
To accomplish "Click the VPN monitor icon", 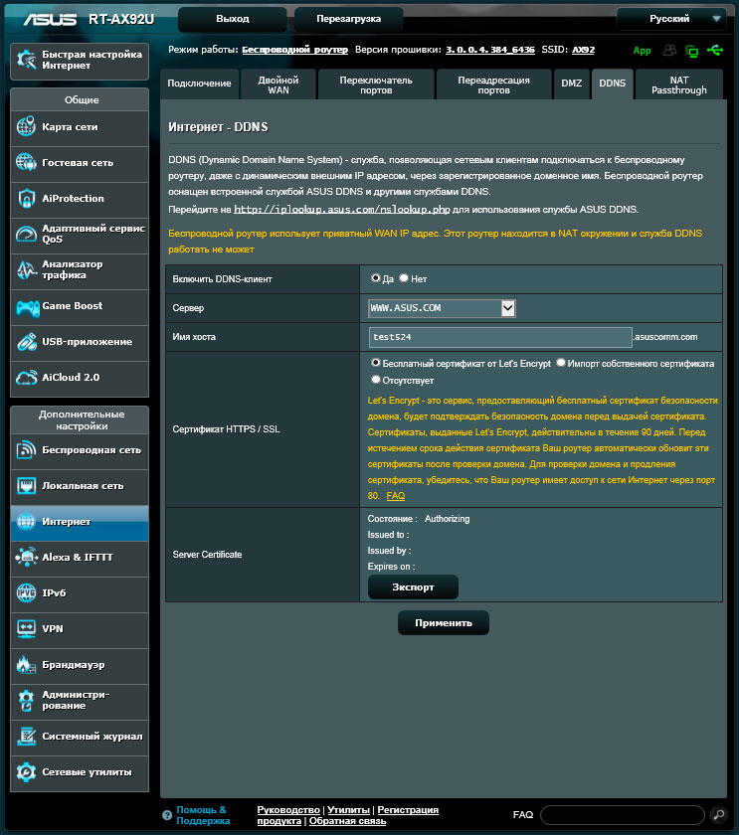I will click(x=26, y=628).
